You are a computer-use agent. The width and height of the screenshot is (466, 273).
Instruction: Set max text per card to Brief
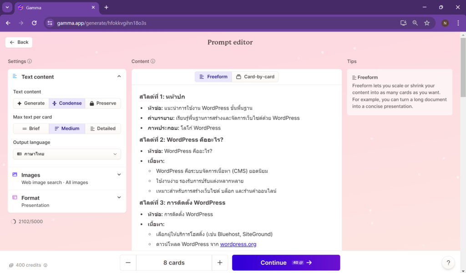point(31,129)
